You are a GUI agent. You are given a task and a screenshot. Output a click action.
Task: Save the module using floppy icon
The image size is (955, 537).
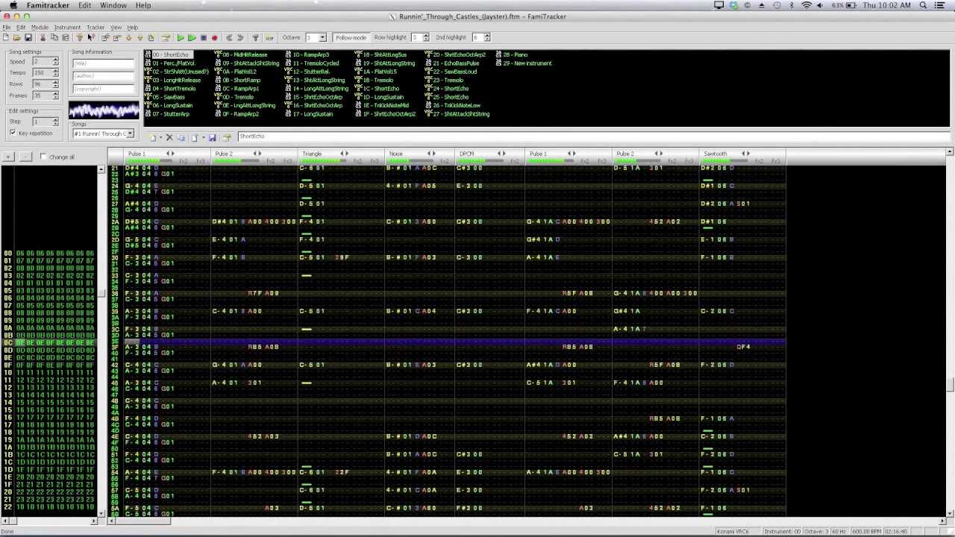click(x=28, y=37)
